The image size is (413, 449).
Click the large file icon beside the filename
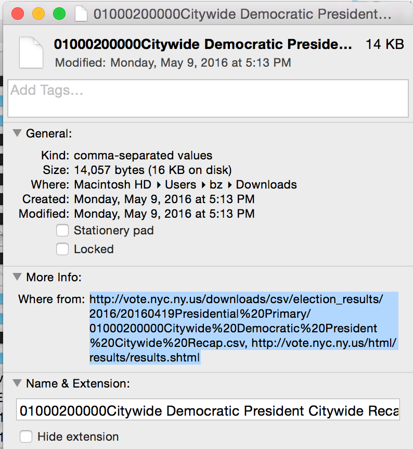point(31,52)
